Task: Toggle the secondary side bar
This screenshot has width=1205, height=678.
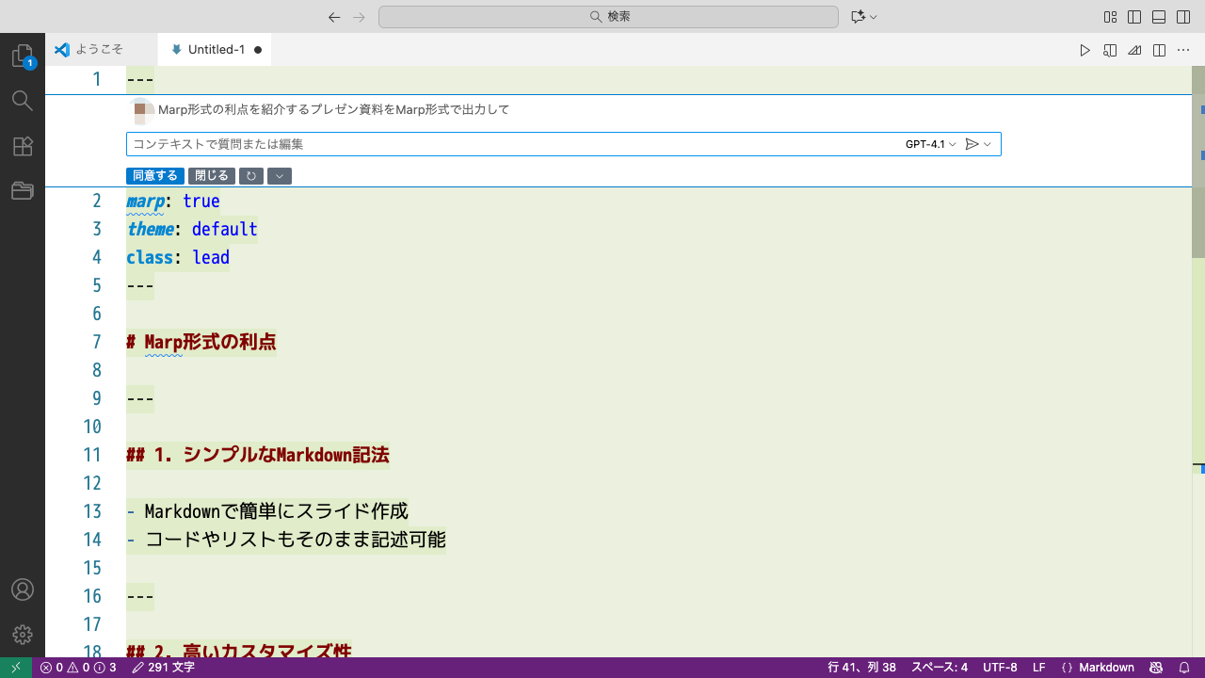Action: click(1183, 17)
